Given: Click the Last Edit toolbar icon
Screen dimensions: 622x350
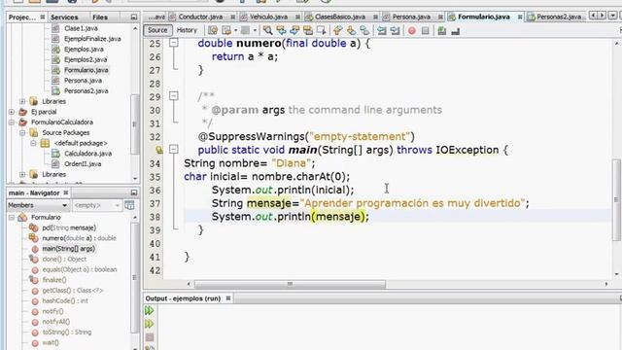Looking at the screenshot, I should pyautogui.click(x=213, y=30).
